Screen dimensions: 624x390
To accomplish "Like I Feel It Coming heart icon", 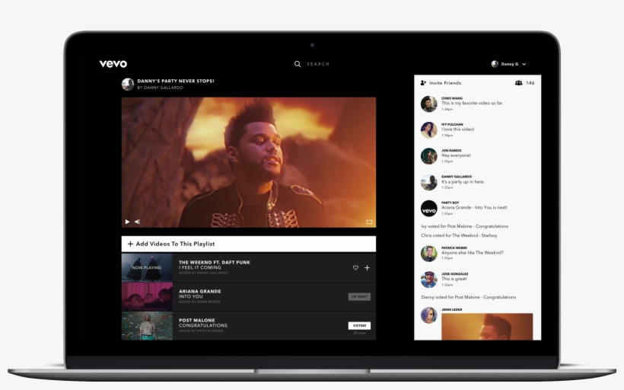I will (x=355, y=267).
